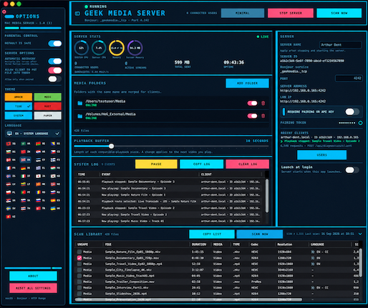Reveal the pairing token with circle icon

pyautogui.click(x=360, y=123)
